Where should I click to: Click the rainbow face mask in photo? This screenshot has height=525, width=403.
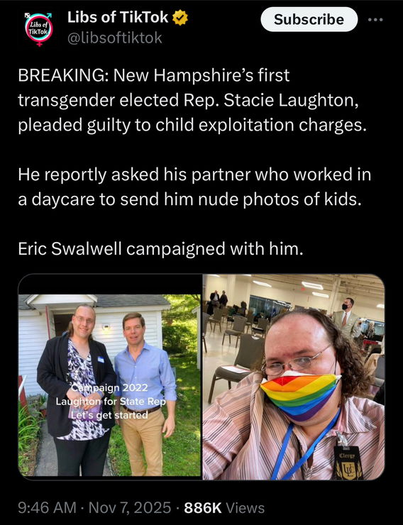tap(300, 394)
